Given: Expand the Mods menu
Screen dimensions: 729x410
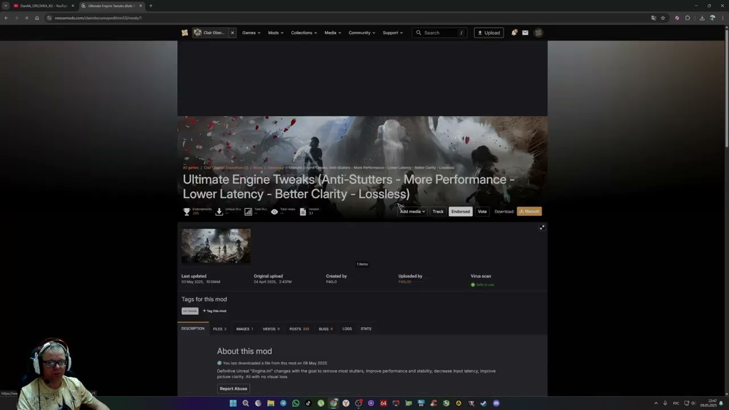Looking at the screenshot, I should tap(276, 32).
